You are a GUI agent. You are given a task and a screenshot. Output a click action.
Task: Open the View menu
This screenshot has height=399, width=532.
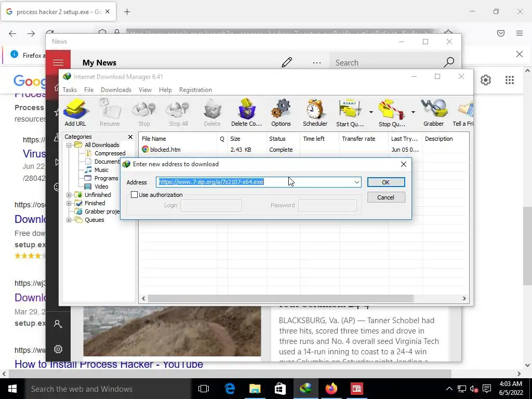pos(145,90)
